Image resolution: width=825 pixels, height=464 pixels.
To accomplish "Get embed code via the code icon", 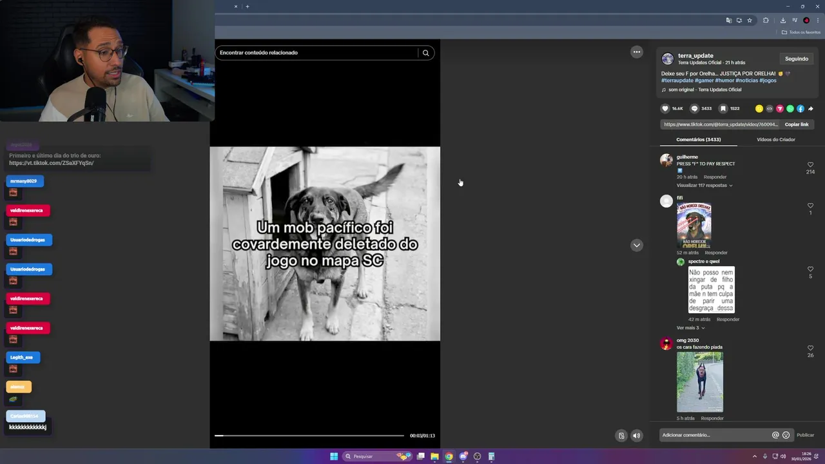I will [770, 108].
